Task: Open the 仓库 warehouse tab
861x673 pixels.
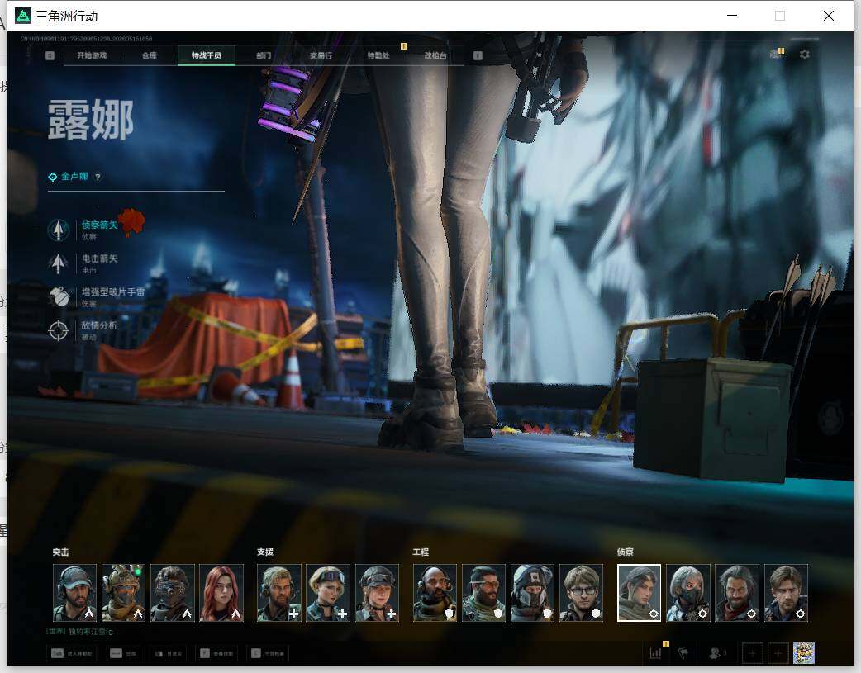Action: point(150,55)
